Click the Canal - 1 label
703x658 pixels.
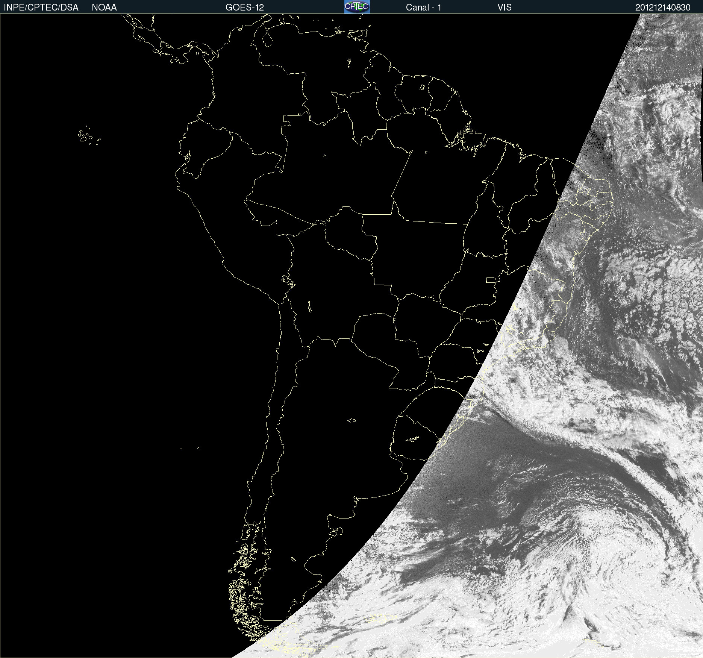(x=424, y=8)
